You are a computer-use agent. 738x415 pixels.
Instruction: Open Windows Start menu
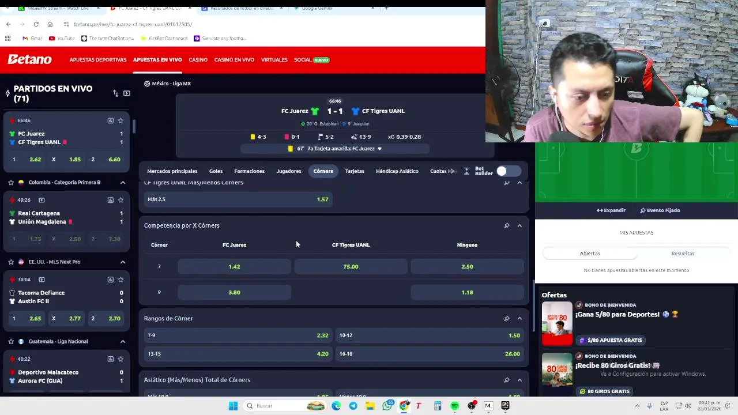[x=233, y=406]
